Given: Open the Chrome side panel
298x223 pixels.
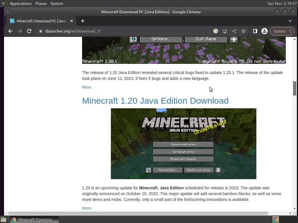Looking at the screenshot, I should (255, 31).
